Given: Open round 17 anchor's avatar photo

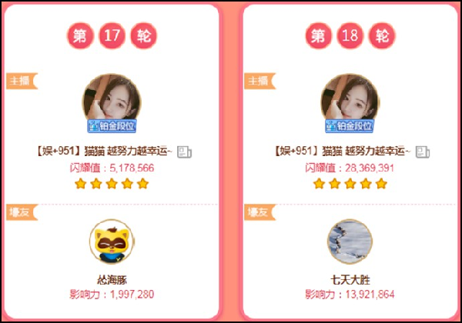Looking at the screenshot, I should (112, 99).
